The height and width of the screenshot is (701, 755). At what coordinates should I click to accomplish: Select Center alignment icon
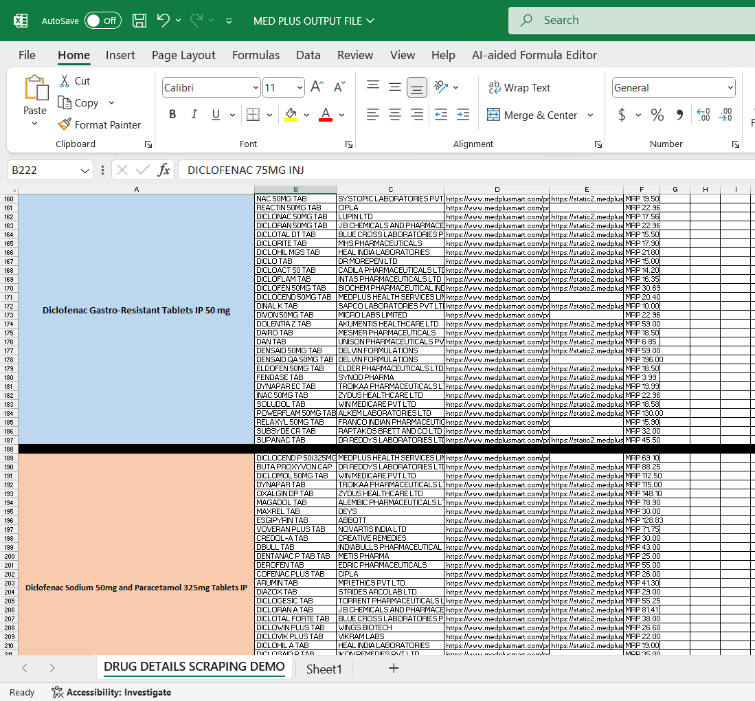pos(395,115)
